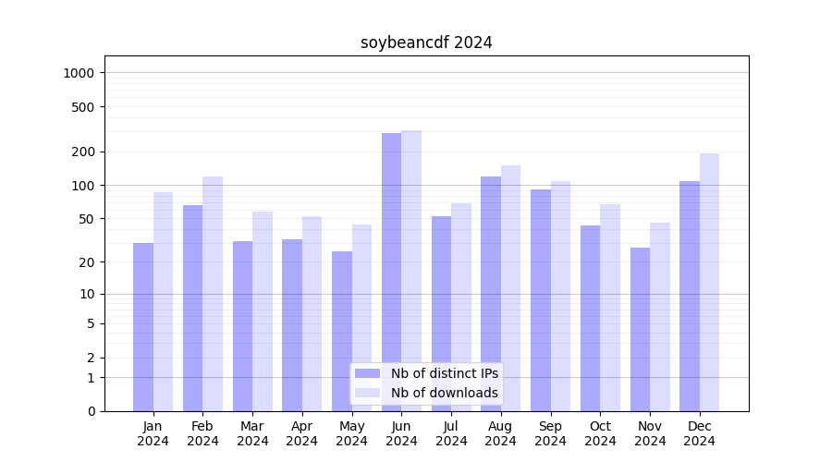The image size is (832, 462).
Task: Click the 'Nb of distinct IPs' legend swatch
Action: (x=367, y=373)
